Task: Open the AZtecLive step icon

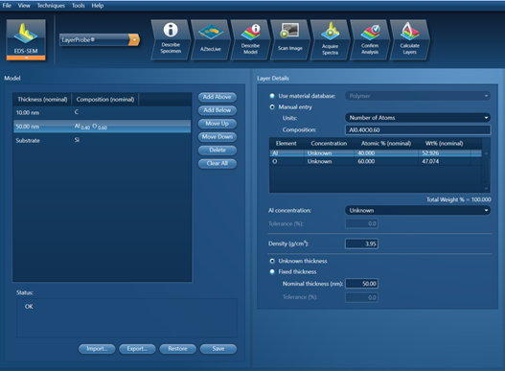Action: pyautogui.click(x=210, y=39)
